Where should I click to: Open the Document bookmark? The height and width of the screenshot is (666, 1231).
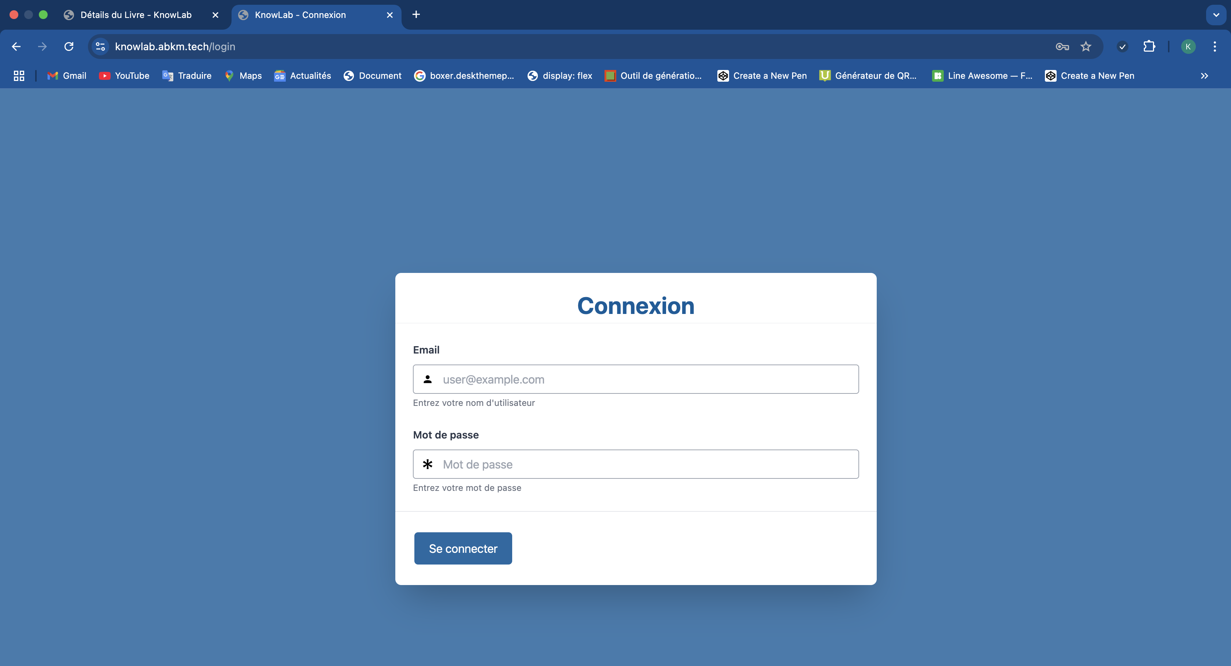(373, 75)
